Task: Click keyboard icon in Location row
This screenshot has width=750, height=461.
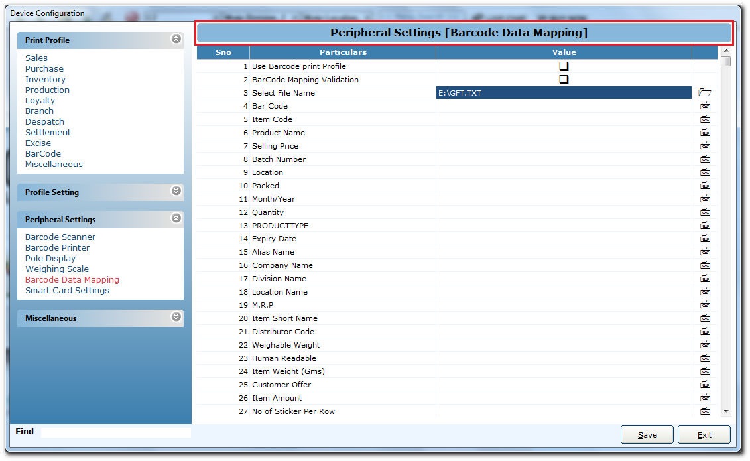Action: (705, 172)
